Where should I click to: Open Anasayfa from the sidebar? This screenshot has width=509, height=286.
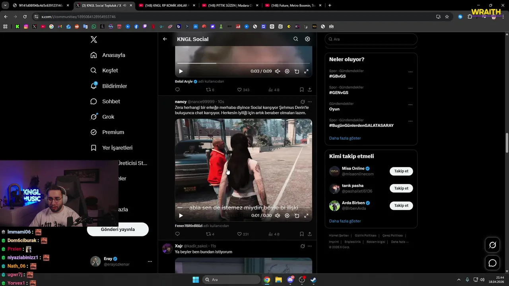tap(108, 55)
